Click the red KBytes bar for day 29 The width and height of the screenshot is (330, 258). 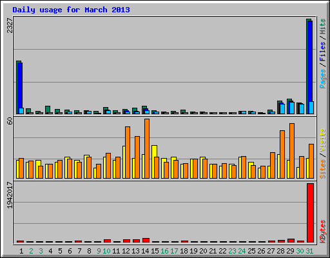[291, 241]
